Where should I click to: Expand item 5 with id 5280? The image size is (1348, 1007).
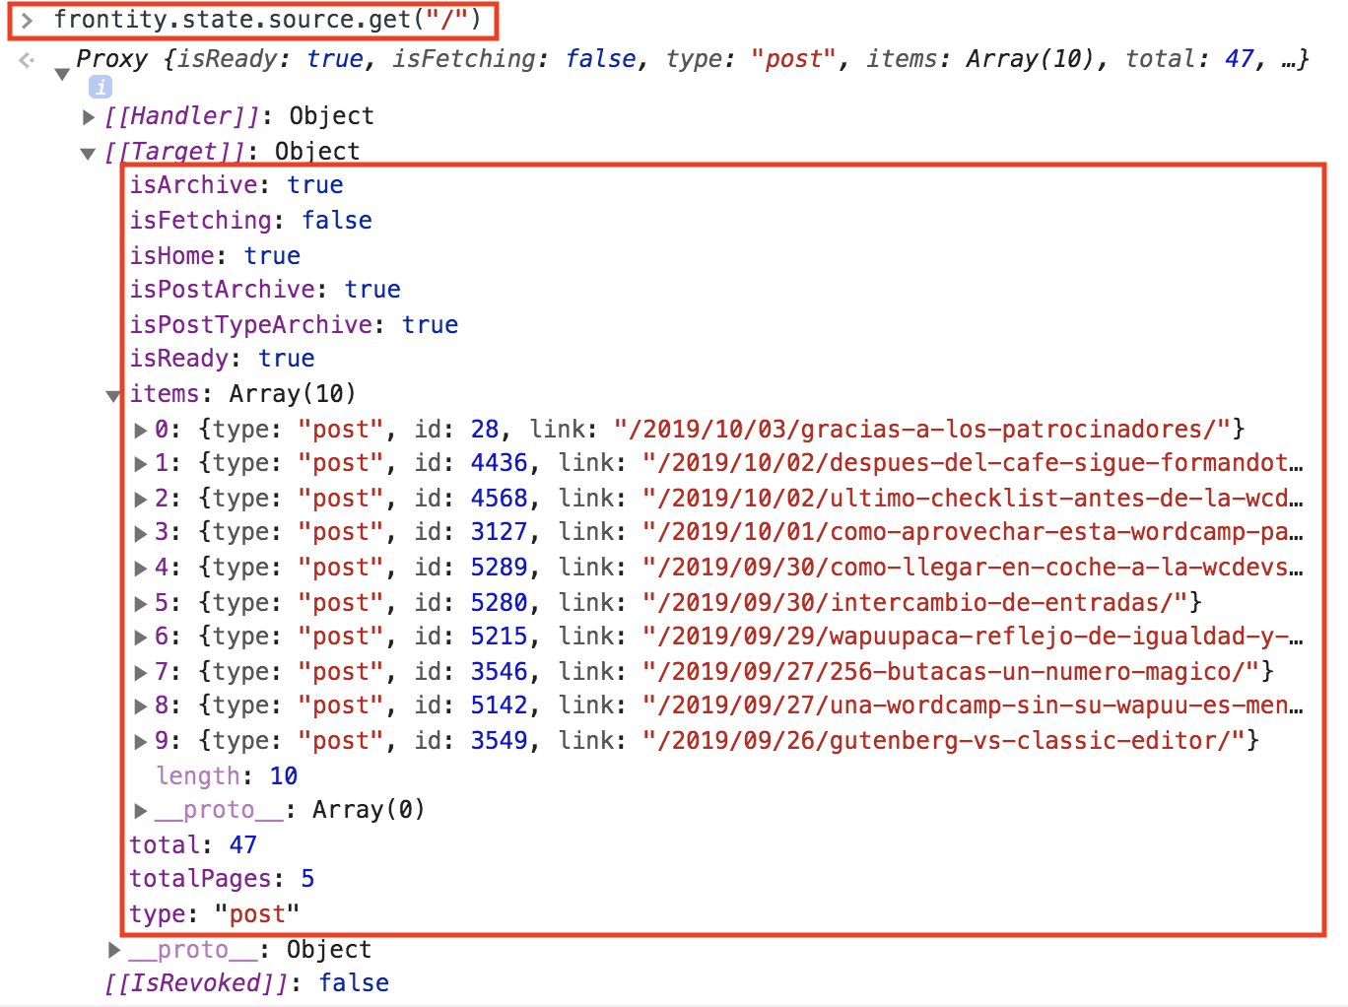click(x=141, y=603)
